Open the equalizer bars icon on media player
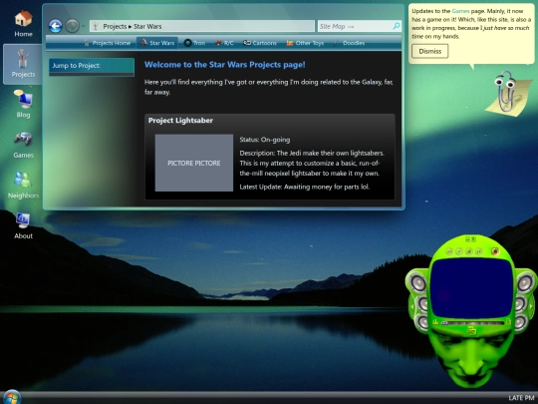Image resolution: width=538 pixels, height=404 pixels. [x=435, y=321]
